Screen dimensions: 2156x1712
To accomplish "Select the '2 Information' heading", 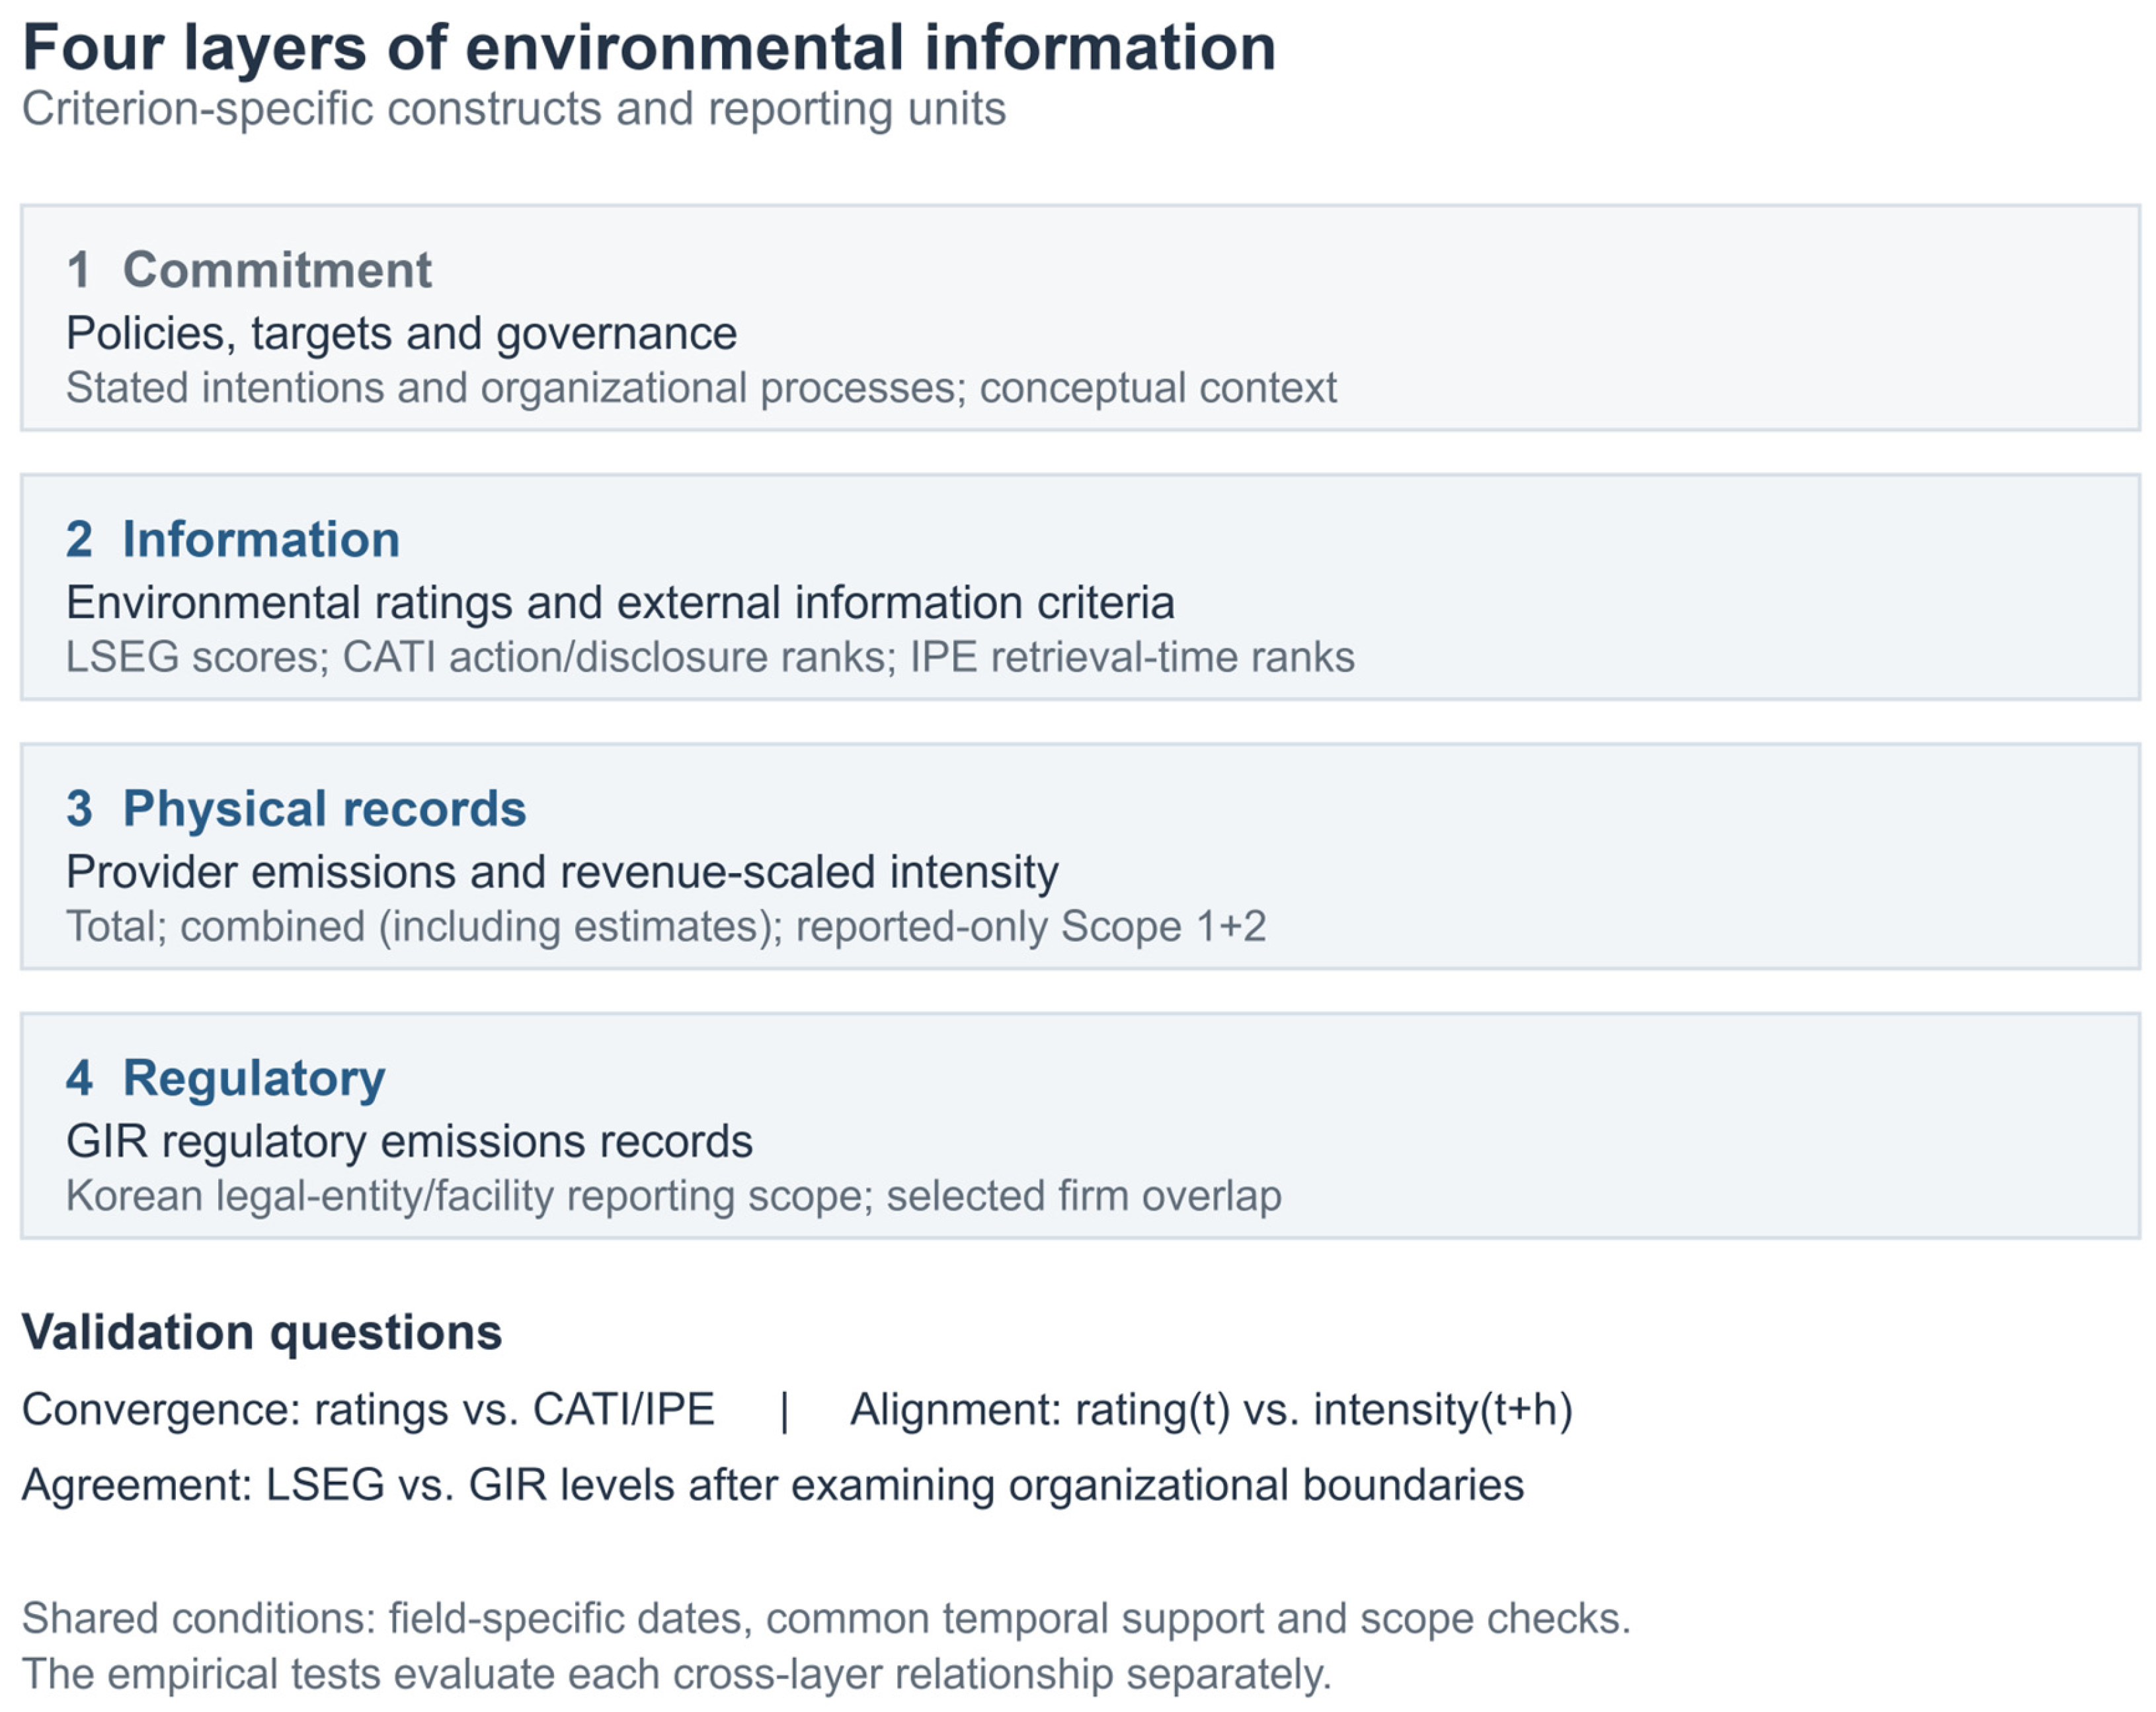I will [233, 539].
